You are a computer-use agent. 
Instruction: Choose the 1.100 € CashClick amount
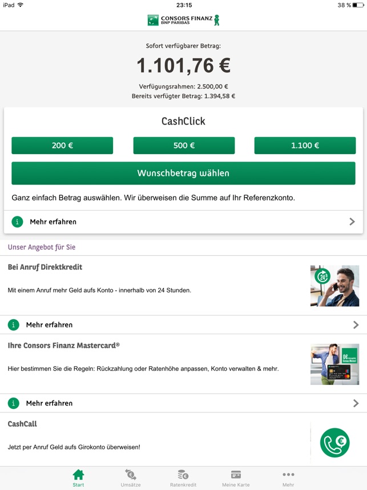(305, 145)
